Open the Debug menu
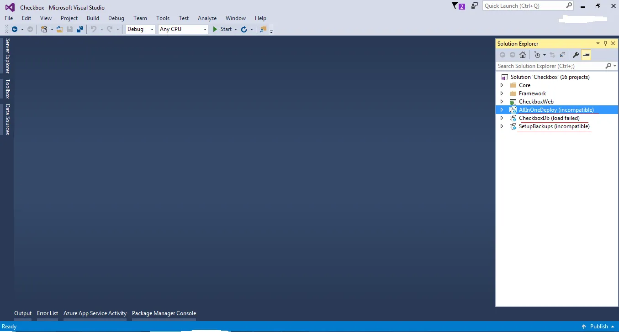The image size is (619, 332). click(x=116, y=18)
